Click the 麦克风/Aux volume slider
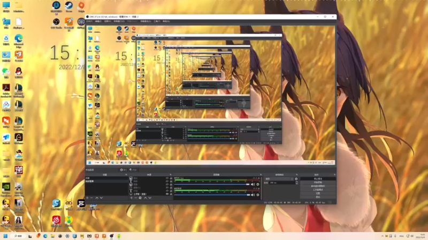 (212, 185)
